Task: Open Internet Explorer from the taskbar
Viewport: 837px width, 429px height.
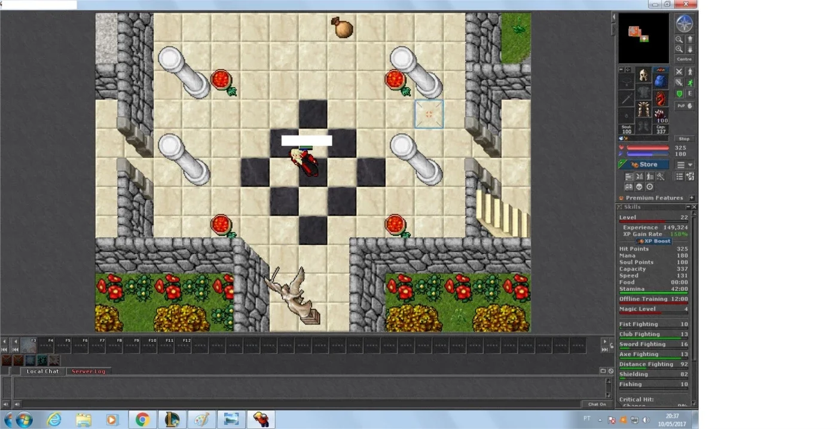Action: pos(54,419)
